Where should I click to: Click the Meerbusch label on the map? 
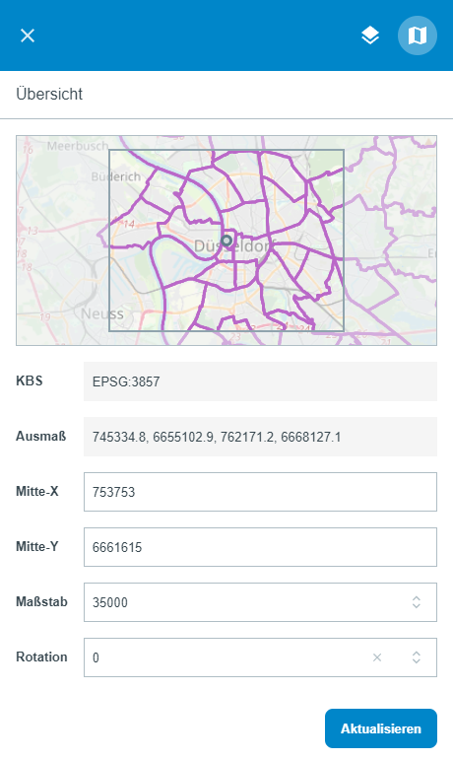78,146
